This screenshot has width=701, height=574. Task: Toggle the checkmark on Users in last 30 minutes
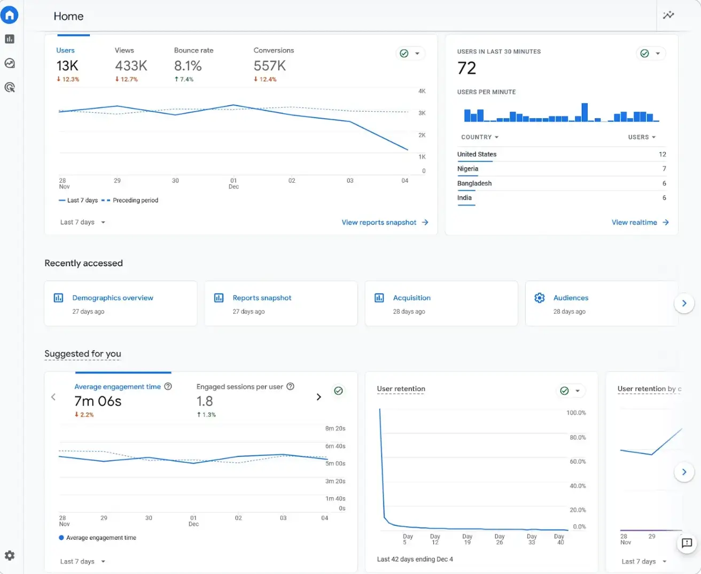point(644,53)
